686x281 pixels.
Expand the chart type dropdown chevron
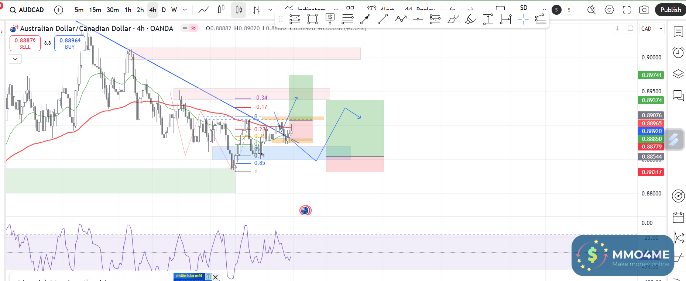(270, 10)
